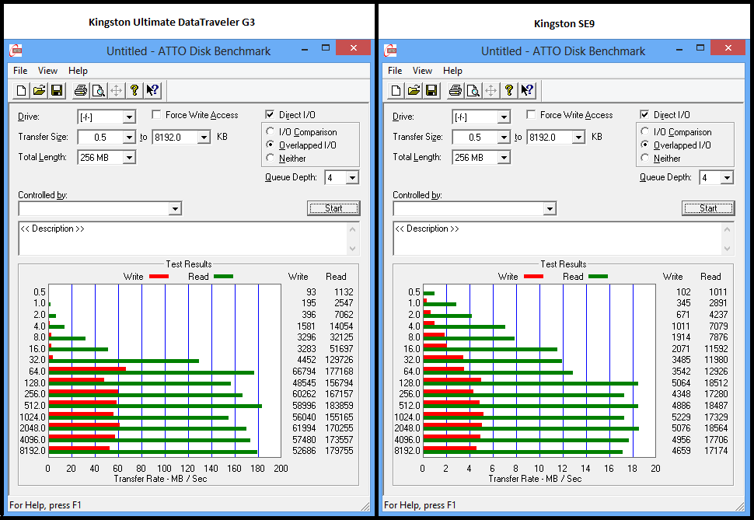Expand Controlled by dropdown in Kingston SE9 window
The width and height of the screenshot is (754, 520).
[x=550, y=208]
